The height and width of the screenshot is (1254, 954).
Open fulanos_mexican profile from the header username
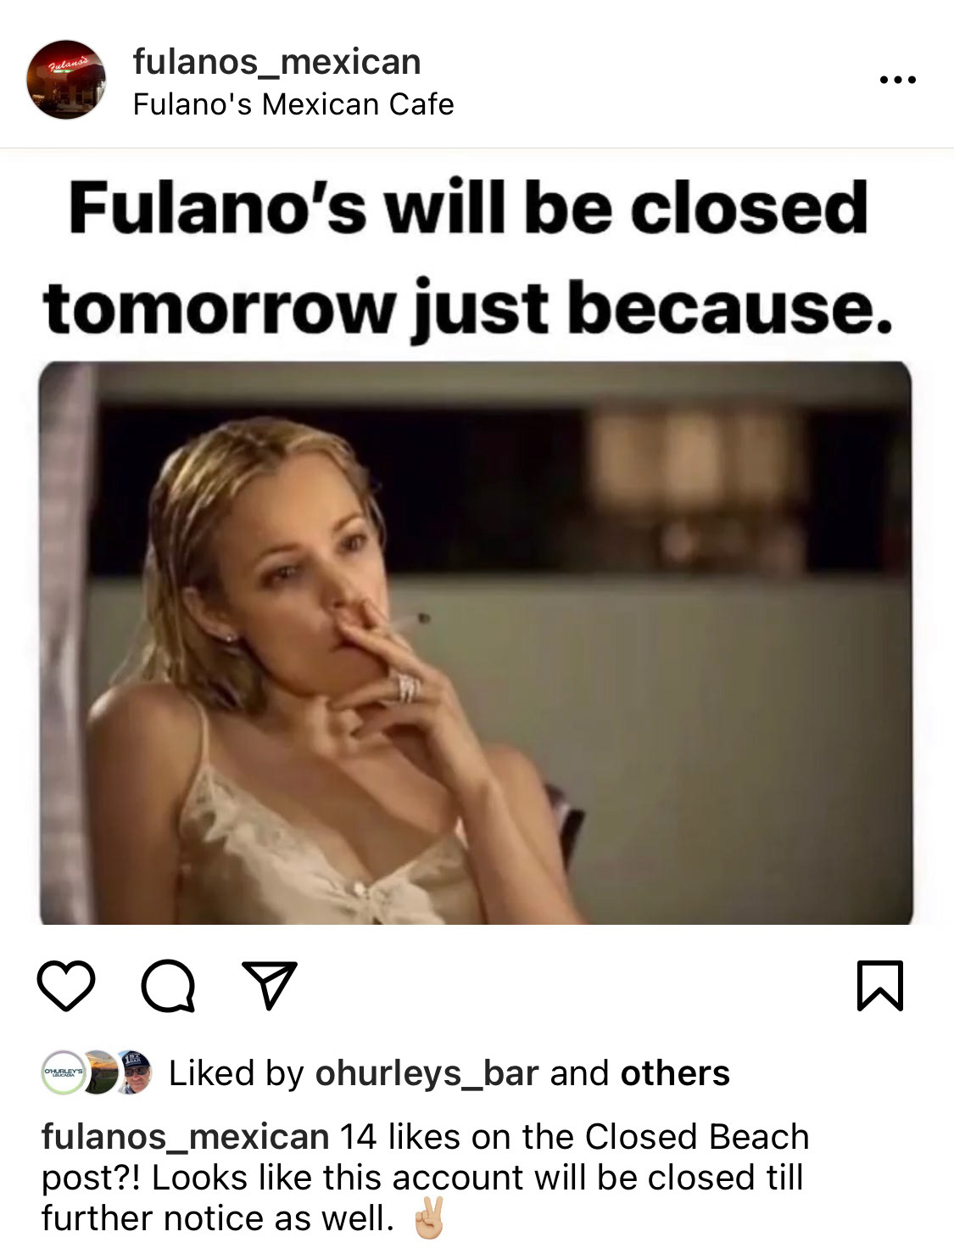[276, 62]
